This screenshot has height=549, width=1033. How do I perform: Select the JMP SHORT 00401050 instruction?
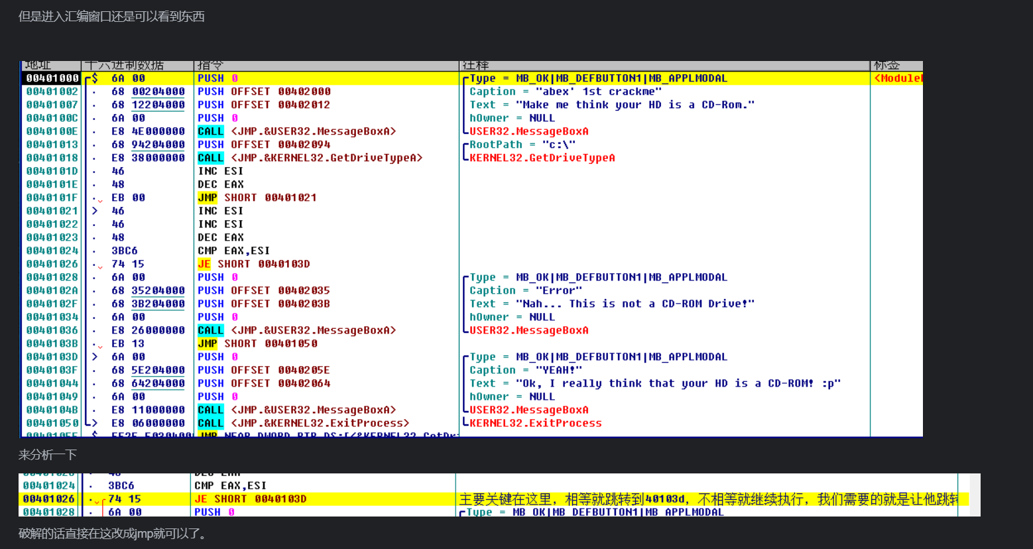click(257, 343)
